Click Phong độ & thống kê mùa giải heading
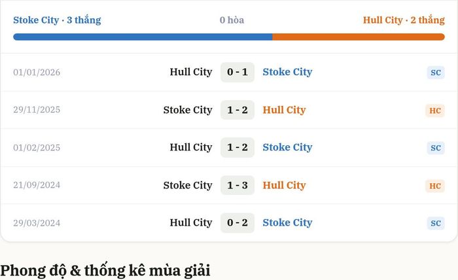This screenshot has width=458, height=280. [x=105, y=270]
